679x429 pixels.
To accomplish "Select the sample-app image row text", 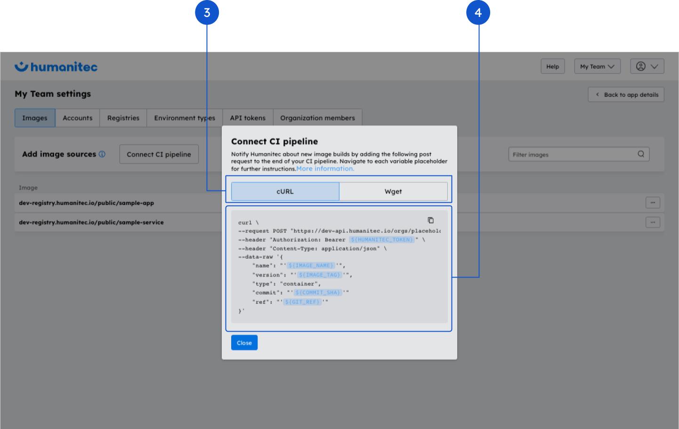I will (87, 203).
